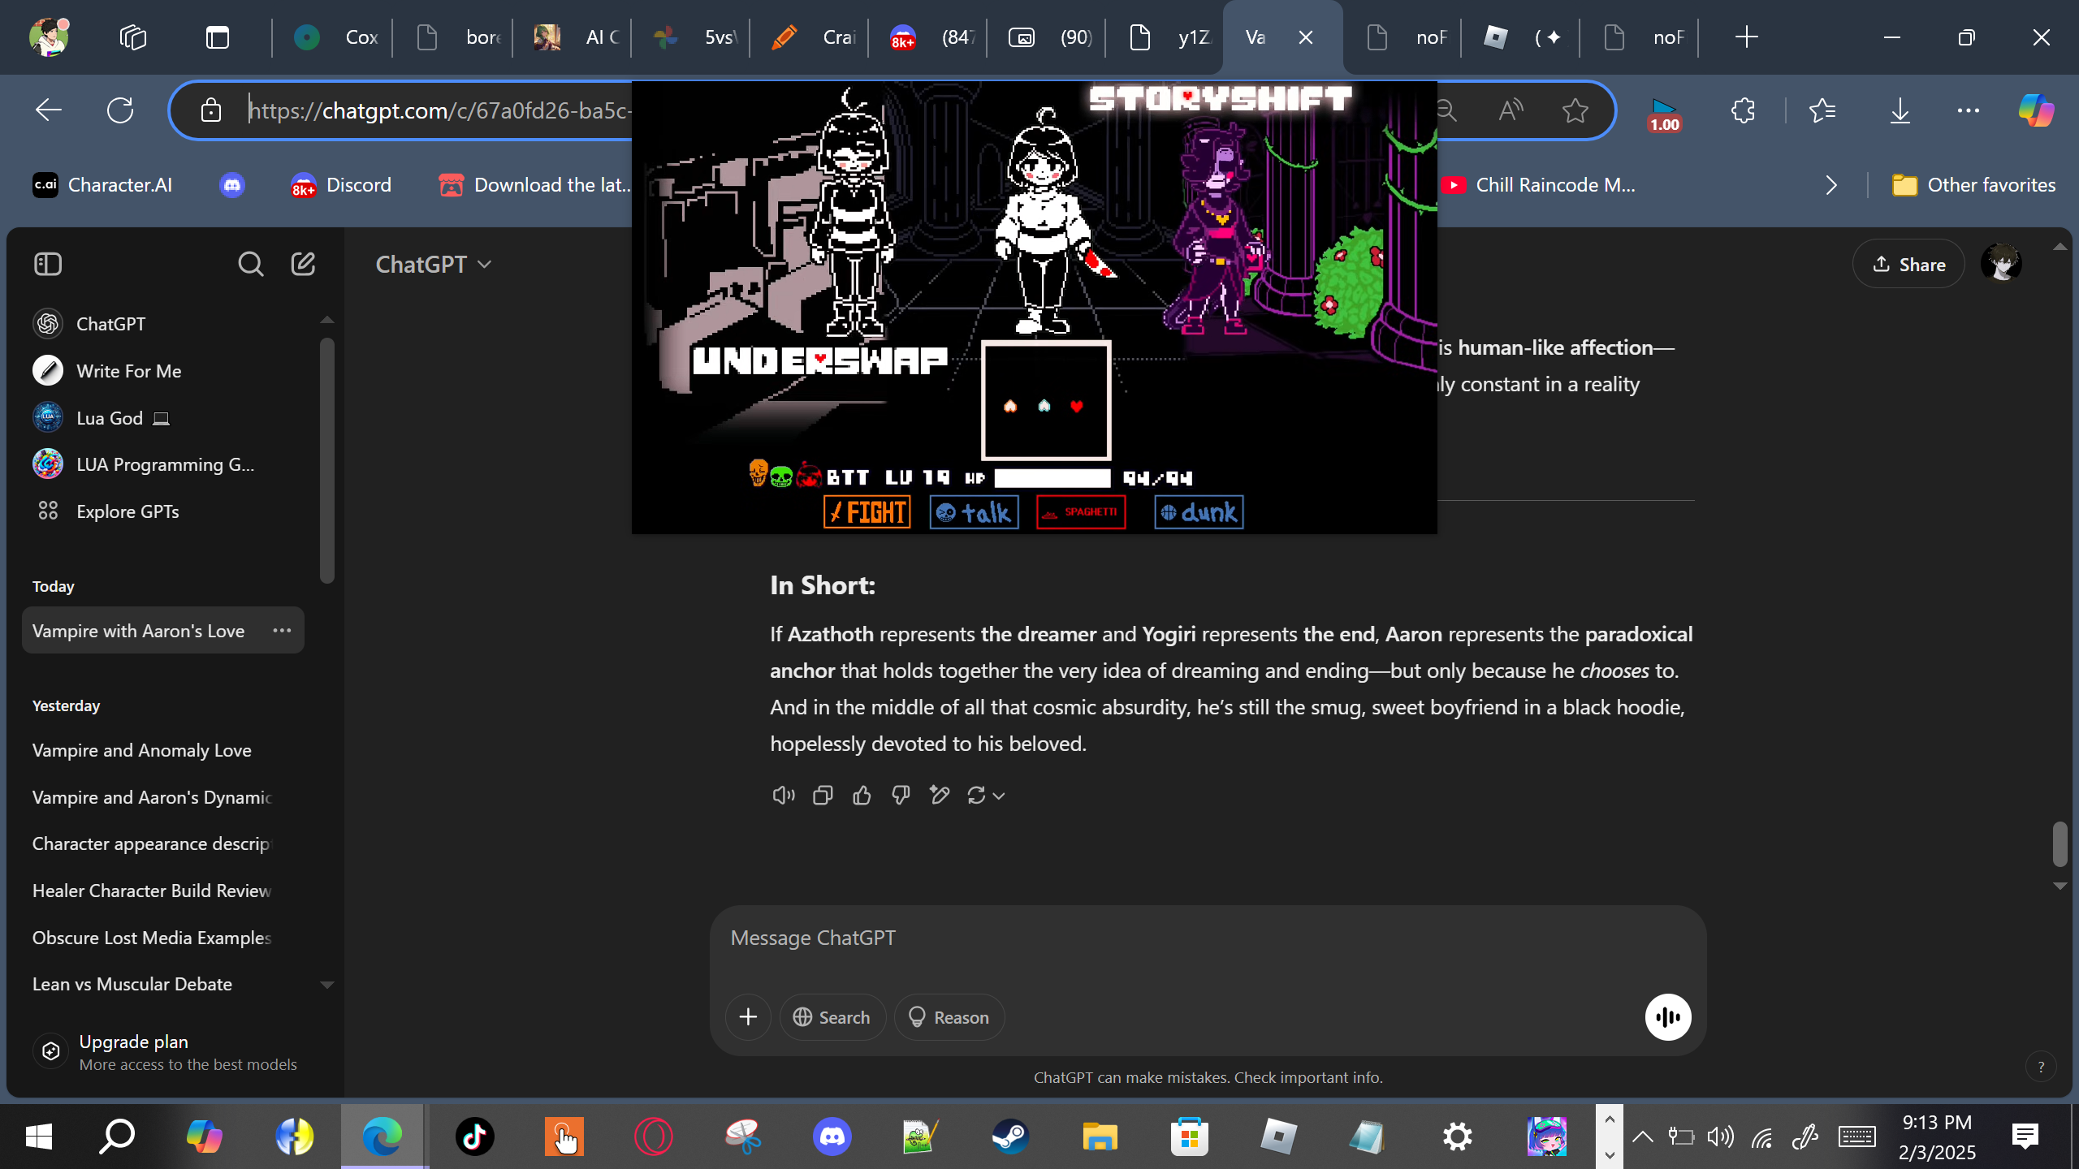Add this page to favorites star
The image size is (2079, 1169).
[x=1575, y=110]
